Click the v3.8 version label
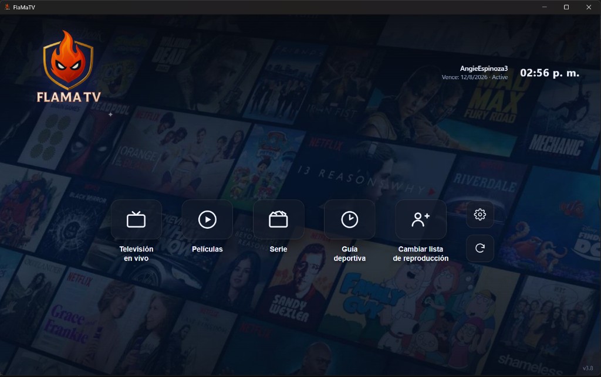Screen dimensions: 601x377 [x=588, y=368]
